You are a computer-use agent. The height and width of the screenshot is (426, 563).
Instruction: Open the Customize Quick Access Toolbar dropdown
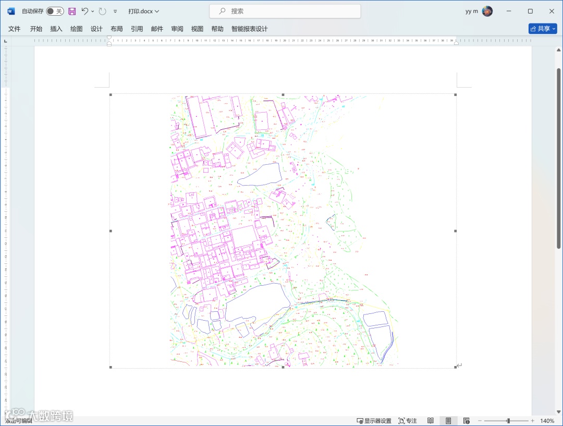pyautogui.click(x=115, y=11)
